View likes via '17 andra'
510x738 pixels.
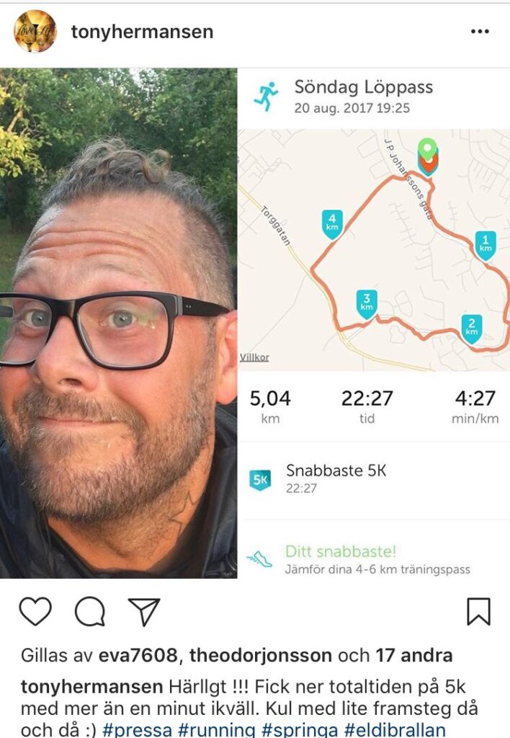(414, 655)
